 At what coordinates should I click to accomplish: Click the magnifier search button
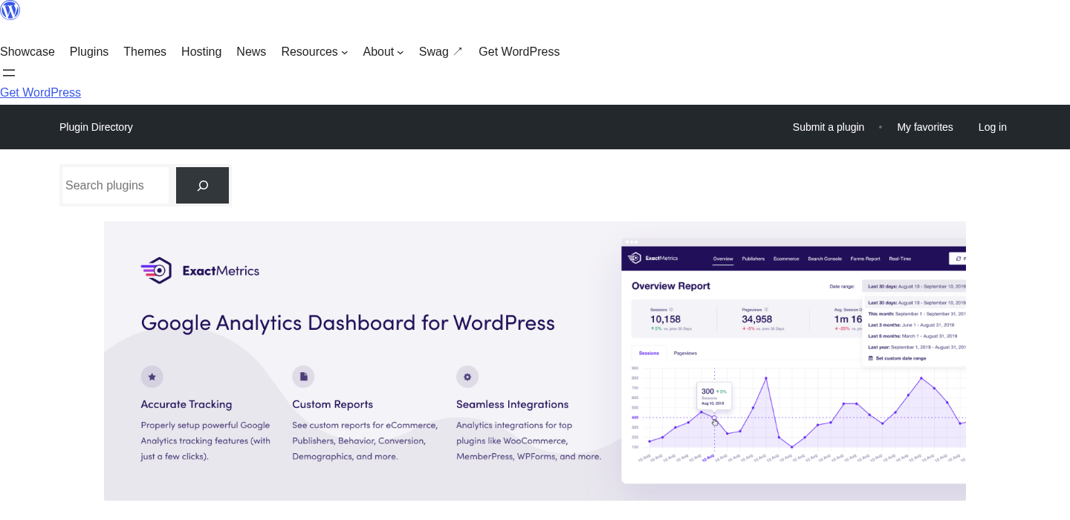202,186
